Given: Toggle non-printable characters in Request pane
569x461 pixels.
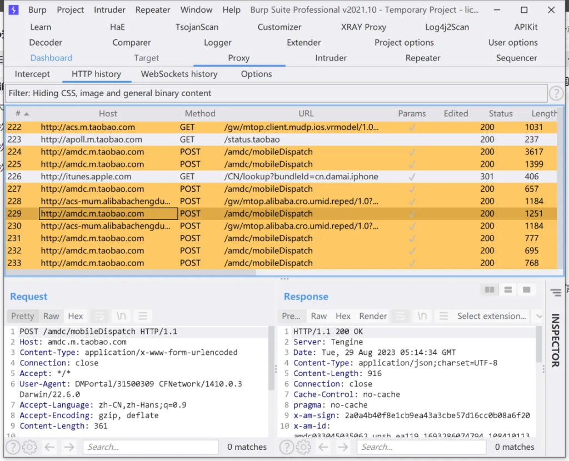Looking at the screenshot, I should [x=121, y=316].
